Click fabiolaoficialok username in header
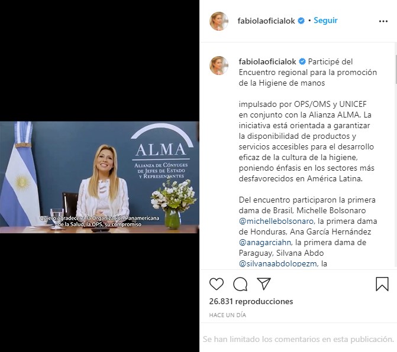 [x=266, y=21]
